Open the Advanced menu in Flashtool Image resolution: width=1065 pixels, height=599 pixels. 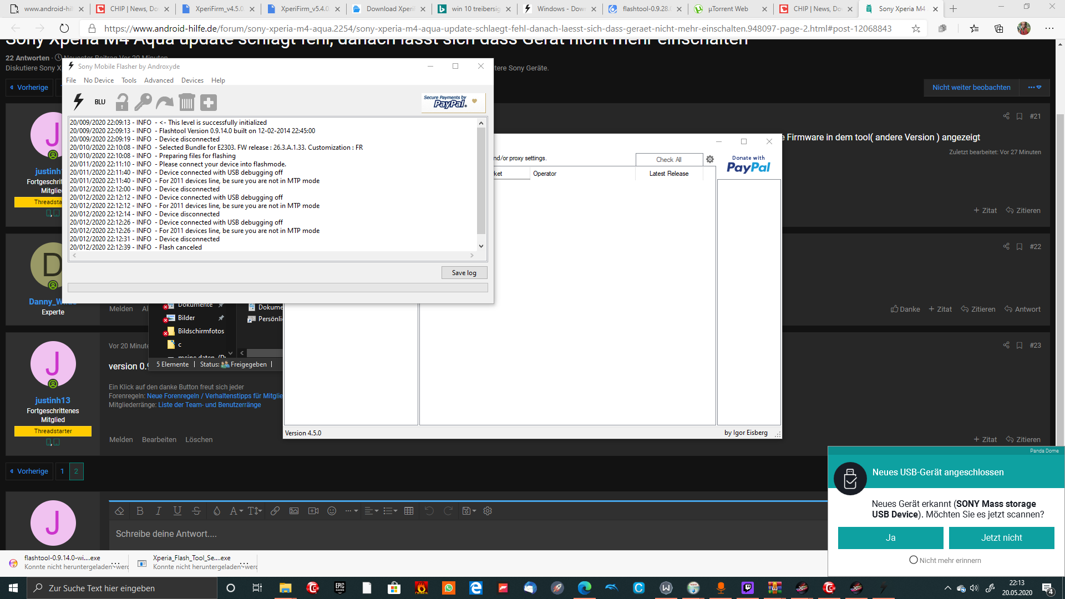click(x=159, y=80)
